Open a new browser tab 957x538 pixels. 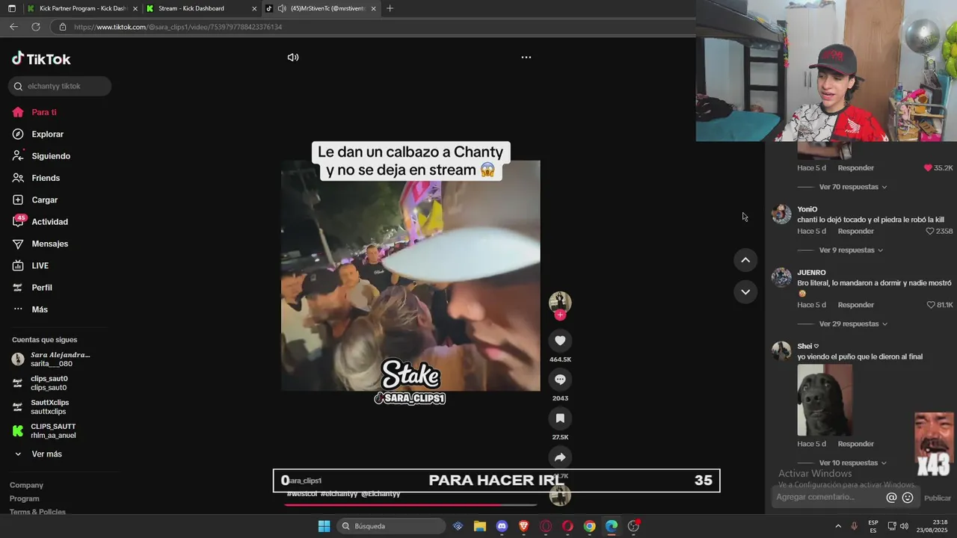[x=390, y=9]
